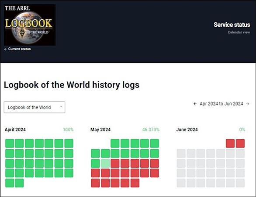Screen dimensions: 256x197
Task: Click the 100% uptime value for April
Action: pyautogui.click(x=68, y=130)
